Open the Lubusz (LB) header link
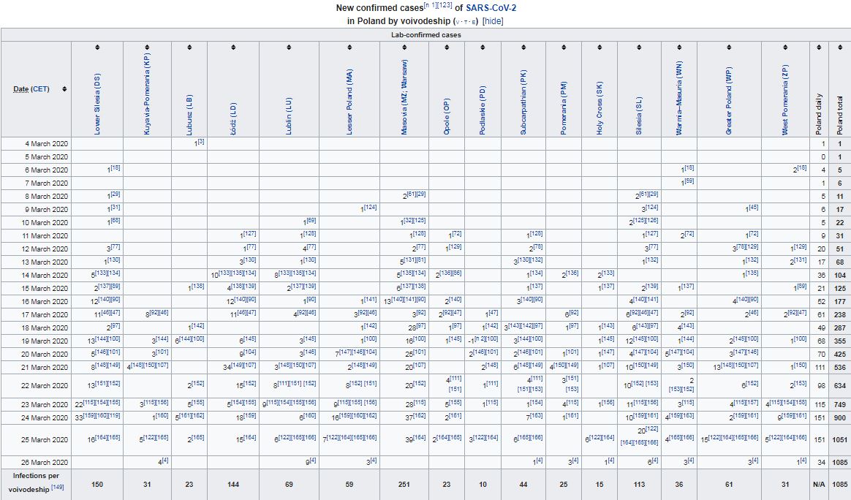Viewport: 851px width, 500px height. coord(189,115)
